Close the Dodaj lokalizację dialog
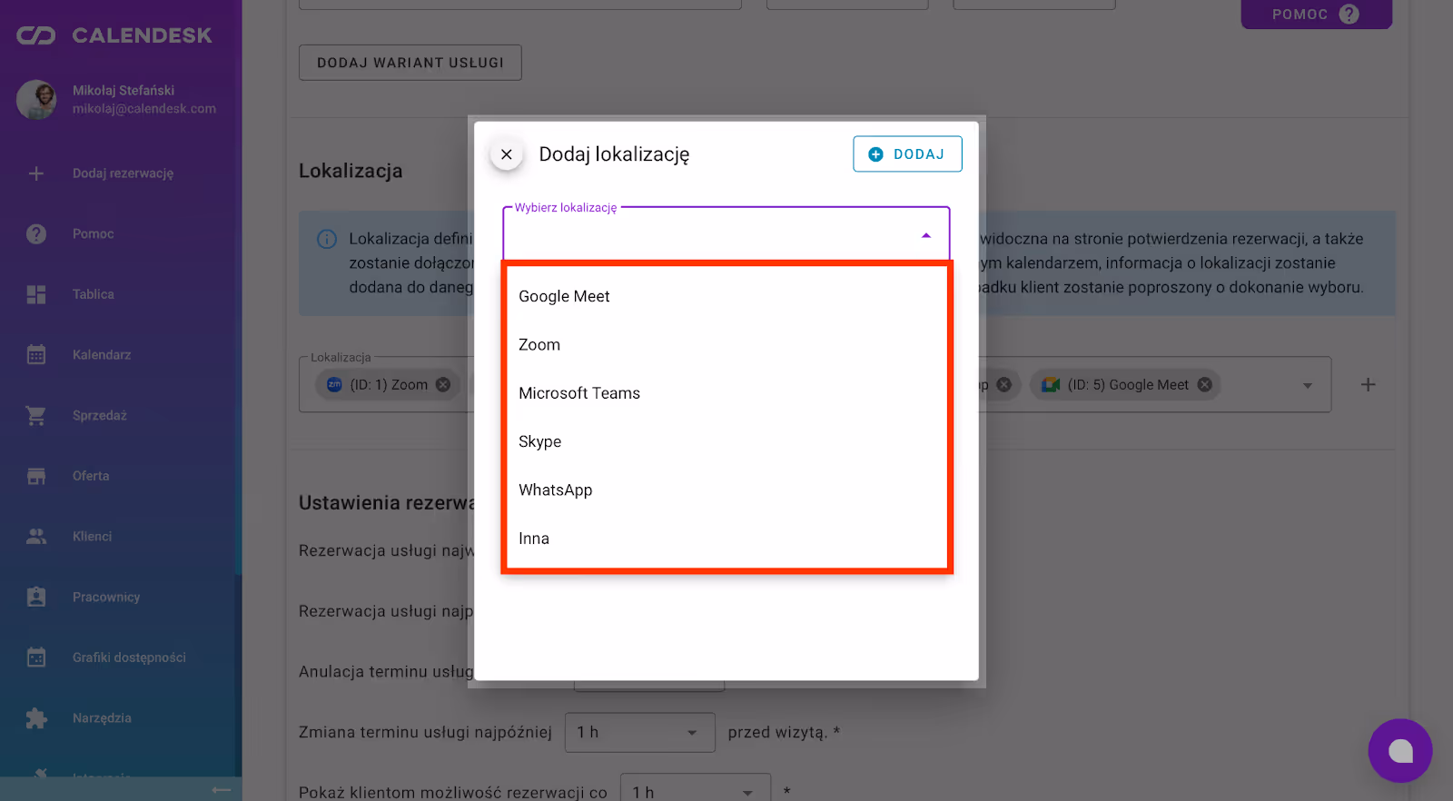1453x801 pixels. tap(507, 154)
